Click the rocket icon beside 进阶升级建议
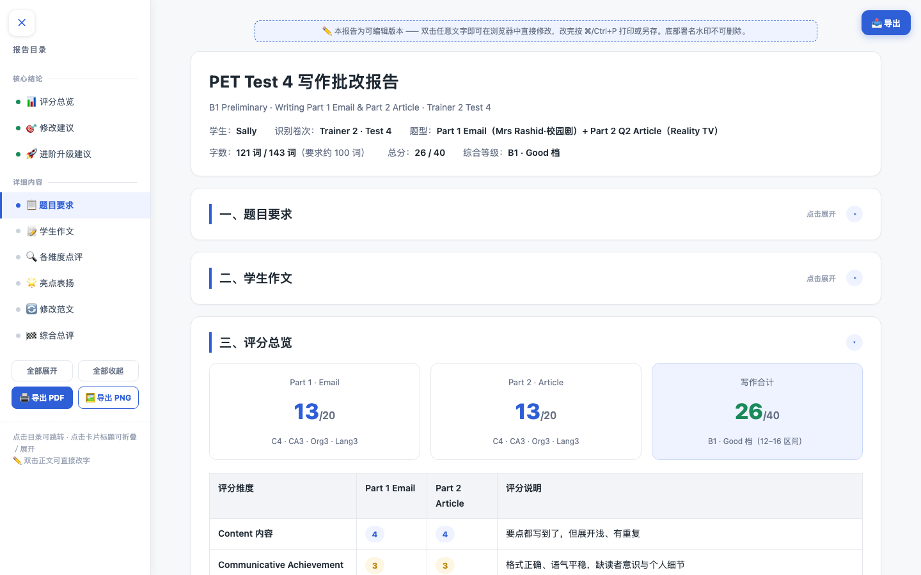This screenshot has width=921, height=575. pyautogui.click(x=31, y=154)
